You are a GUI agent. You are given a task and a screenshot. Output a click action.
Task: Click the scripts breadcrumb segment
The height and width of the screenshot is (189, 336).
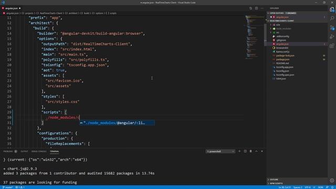113,13
